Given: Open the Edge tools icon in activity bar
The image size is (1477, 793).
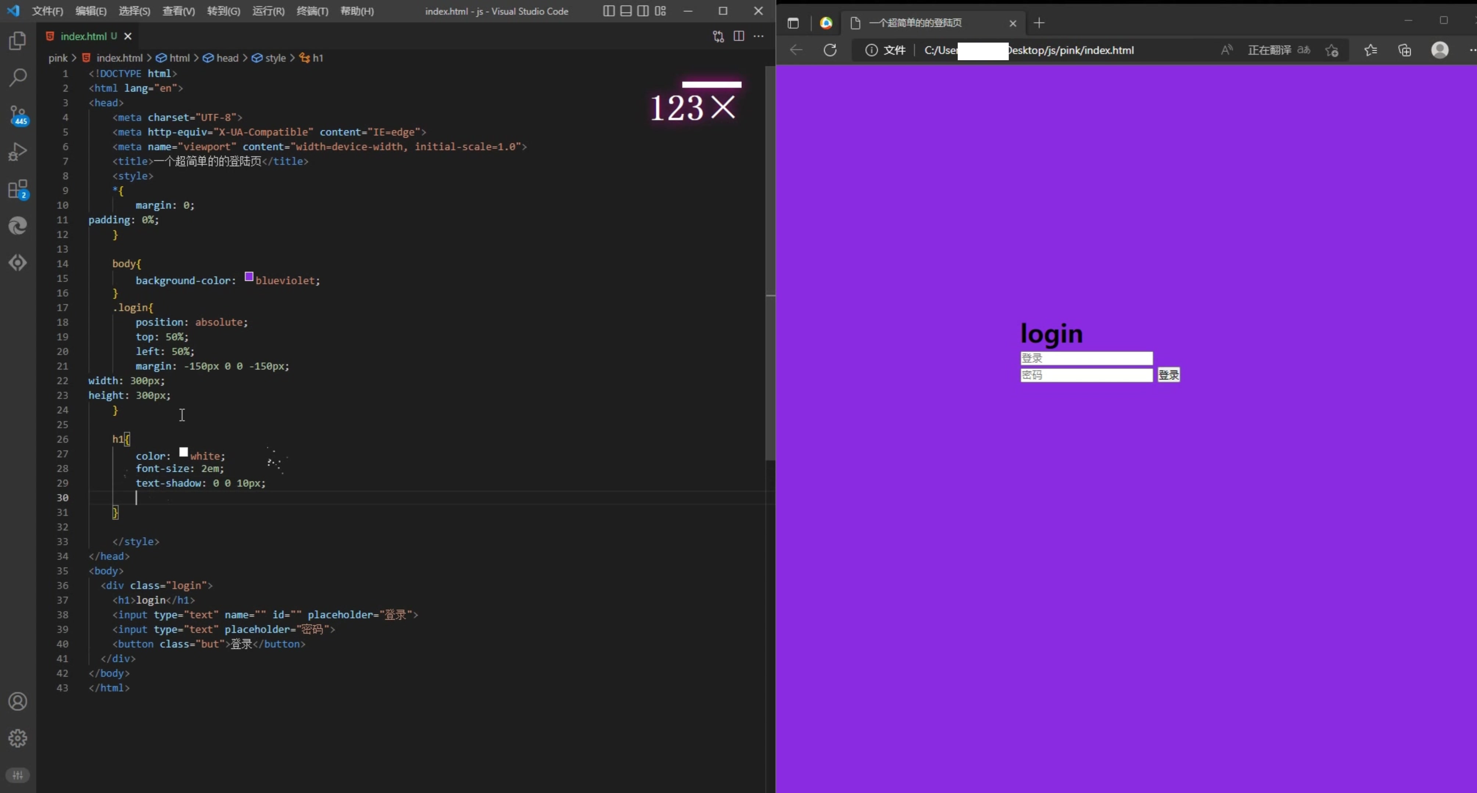Looking at the screenshot, I should [18, 226].
